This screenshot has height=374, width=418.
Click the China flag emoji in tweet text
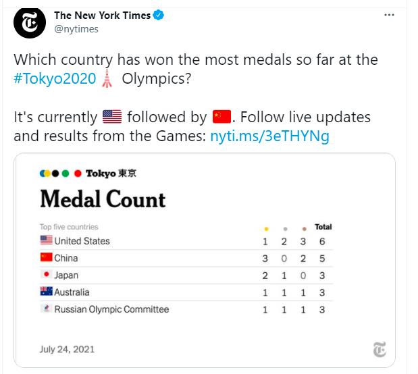[221, 117]
